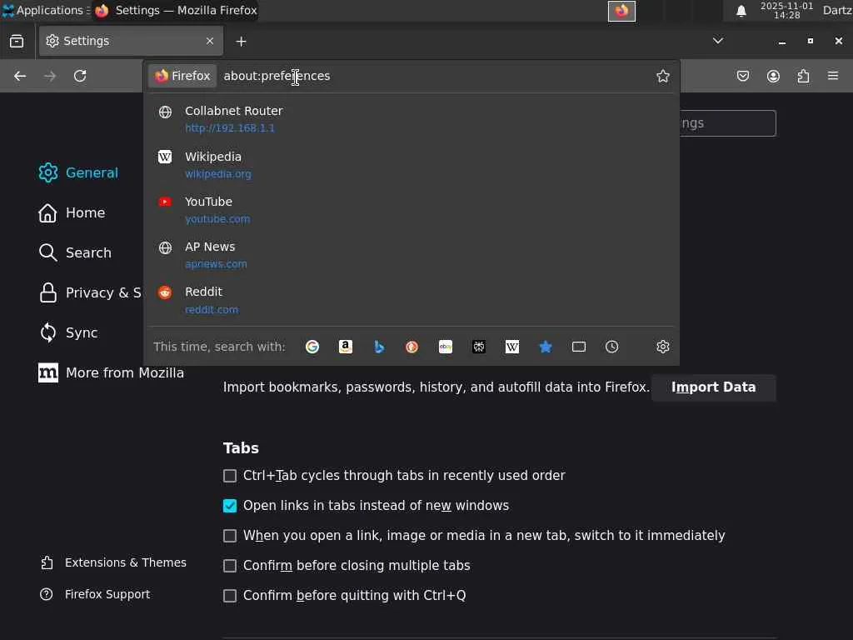This screenshot has height=640, width=853.
Task: Open a new tab with the plus button
Action: coord(241,42)
